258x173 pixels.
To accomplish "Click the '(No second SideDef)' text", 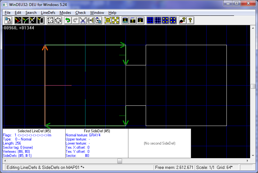I will tap(160, 143).
